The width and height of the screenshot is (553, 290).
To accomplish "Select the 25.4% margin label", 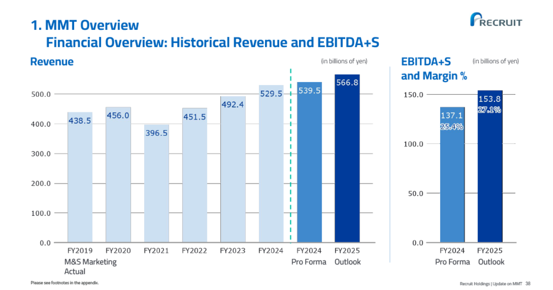I will click(452, 127).
